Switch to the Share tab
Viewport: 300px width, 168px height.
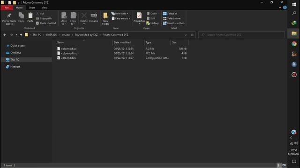pos(32,7)
